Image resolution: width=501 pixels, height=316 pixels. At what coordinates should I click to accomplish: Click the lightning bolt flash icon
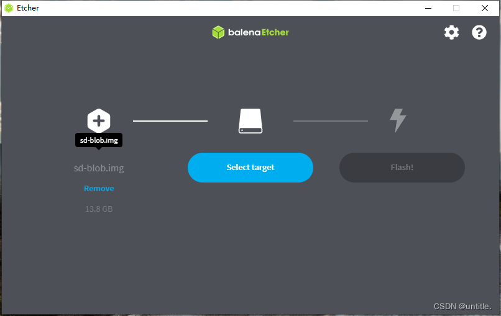click(x=398, y=120)
